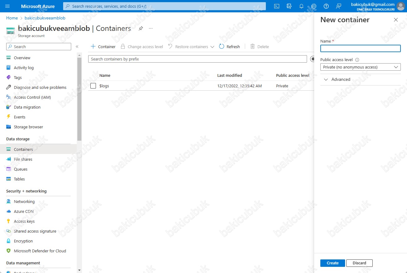
Task: Open the Azure portal hamburger menu
Action: pos(8,6)
